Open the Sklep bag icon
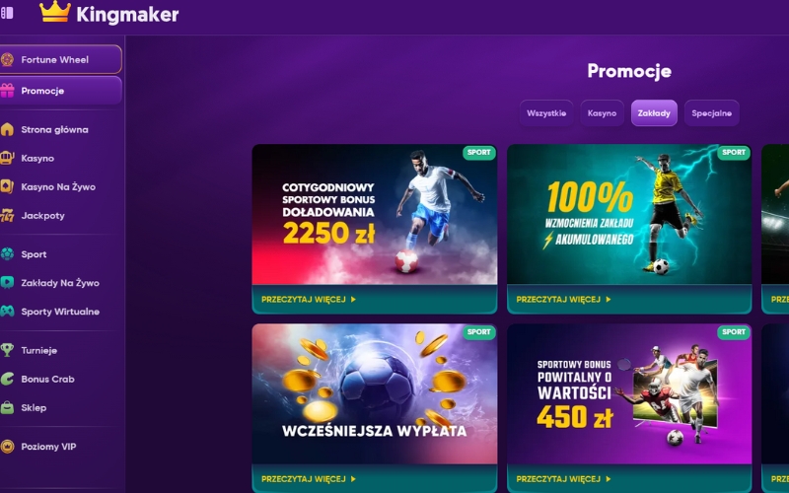Viewport: 789px width, 493px height. tap(7, 407)
